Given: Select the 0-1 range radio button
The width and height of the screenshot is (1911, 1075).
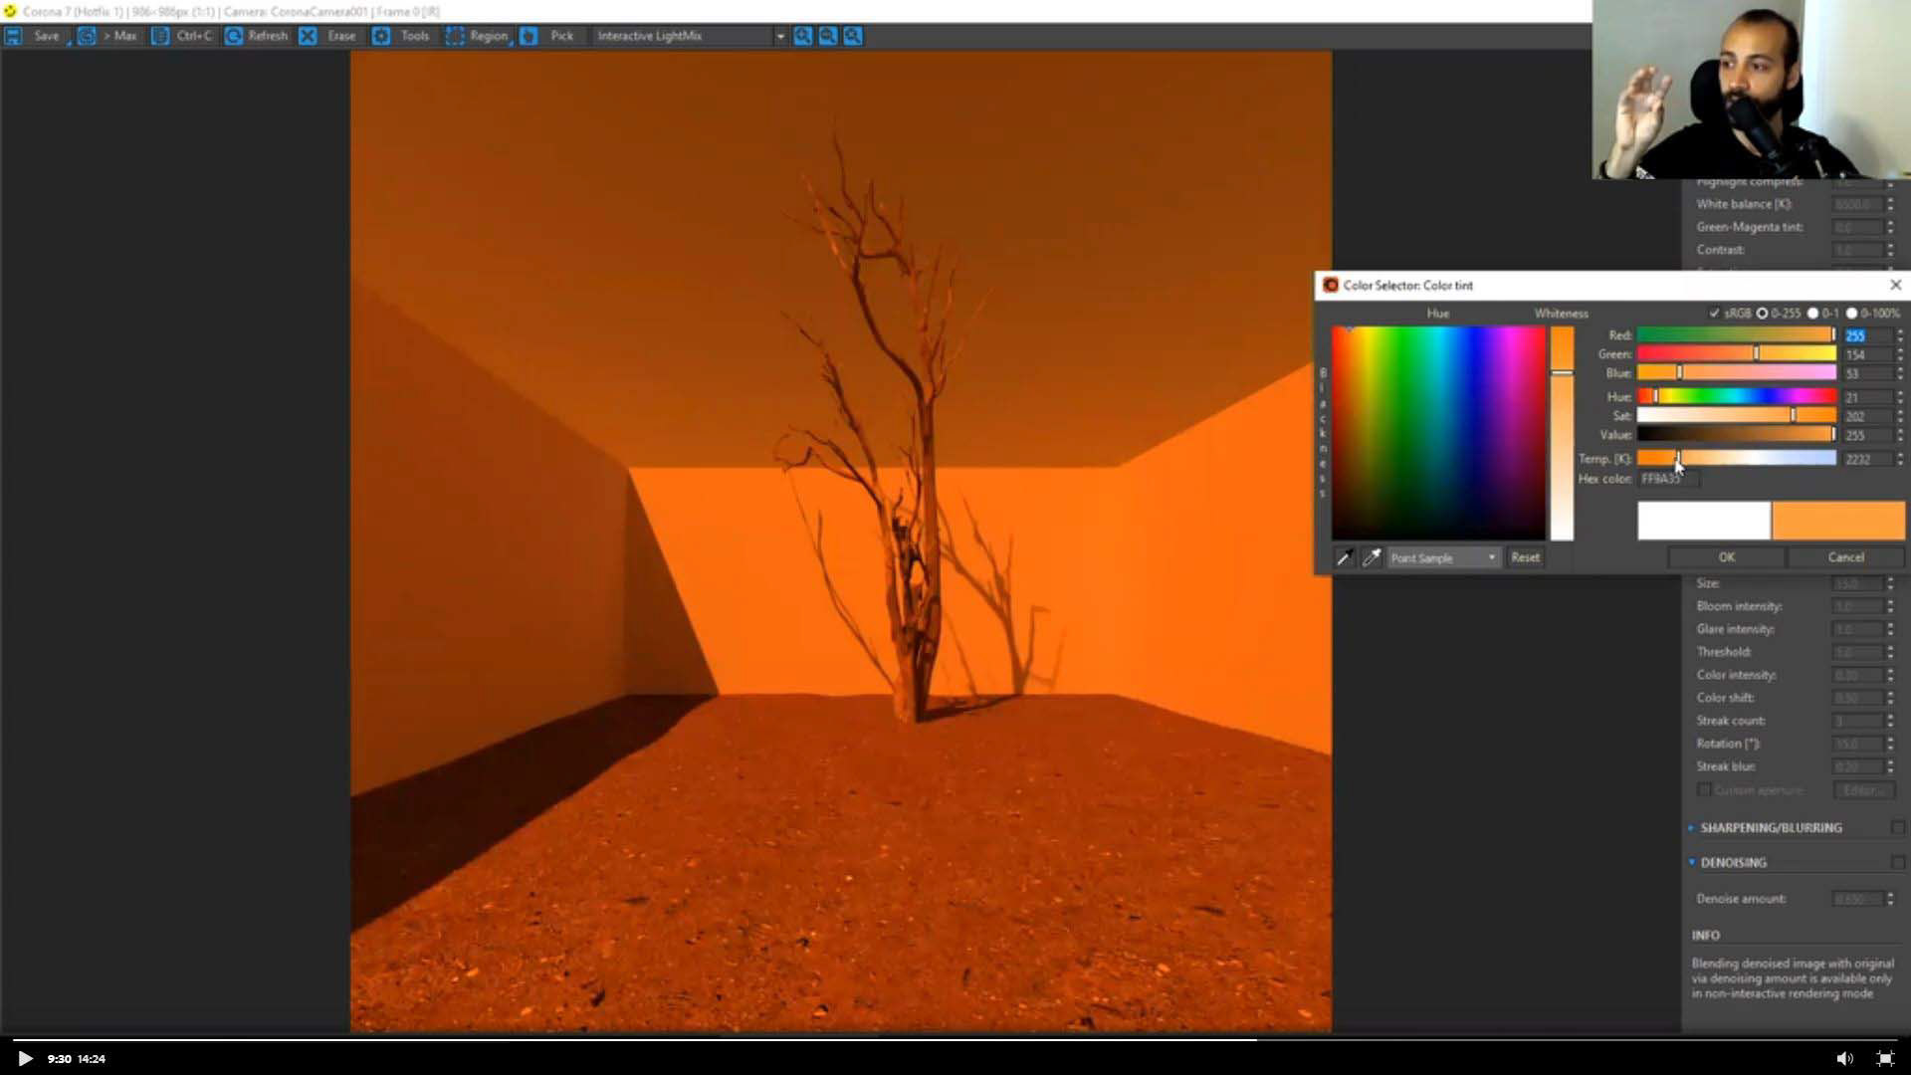Looking at the screenshot, I should (1812, 313).
